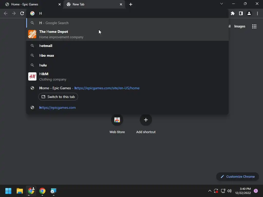Viewport: 263px width, 197px height.
Task: Open the network tray icon
Action: [x=223, y=191]
